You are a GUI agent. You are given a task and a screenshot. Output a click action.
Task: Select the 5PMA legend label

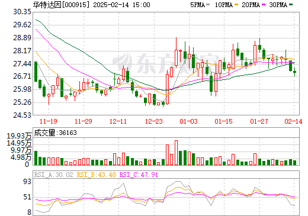coord(197,5)
